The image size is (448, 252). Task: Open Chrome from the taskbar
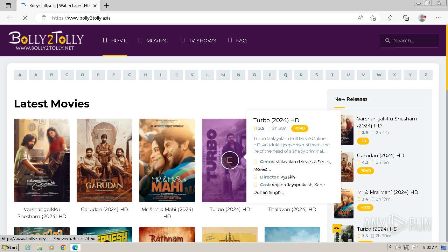[x=63, y=247]
